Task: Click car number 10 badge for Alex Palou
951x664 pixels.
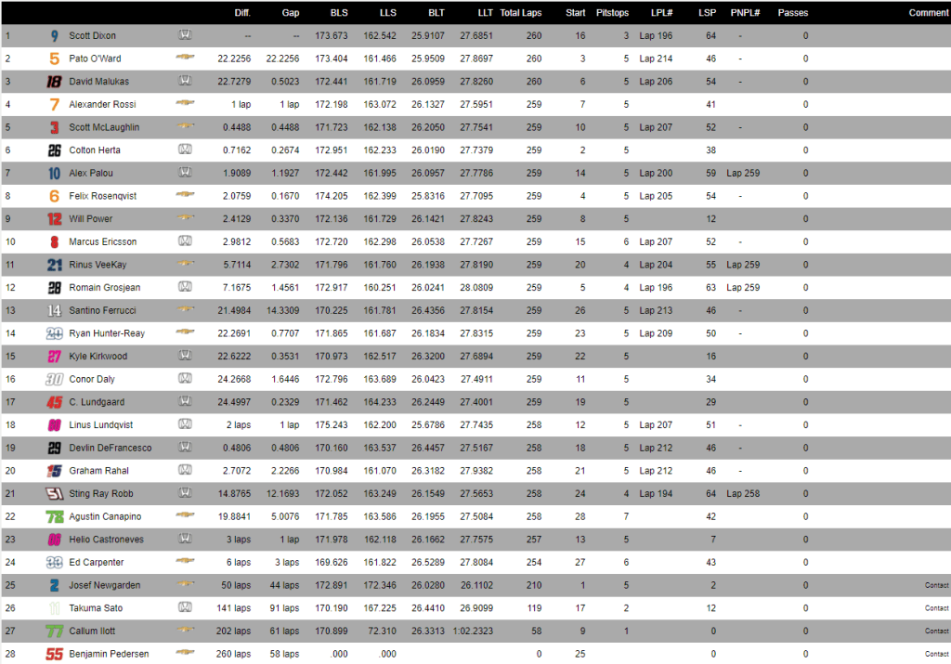Action: coord(55,174)
